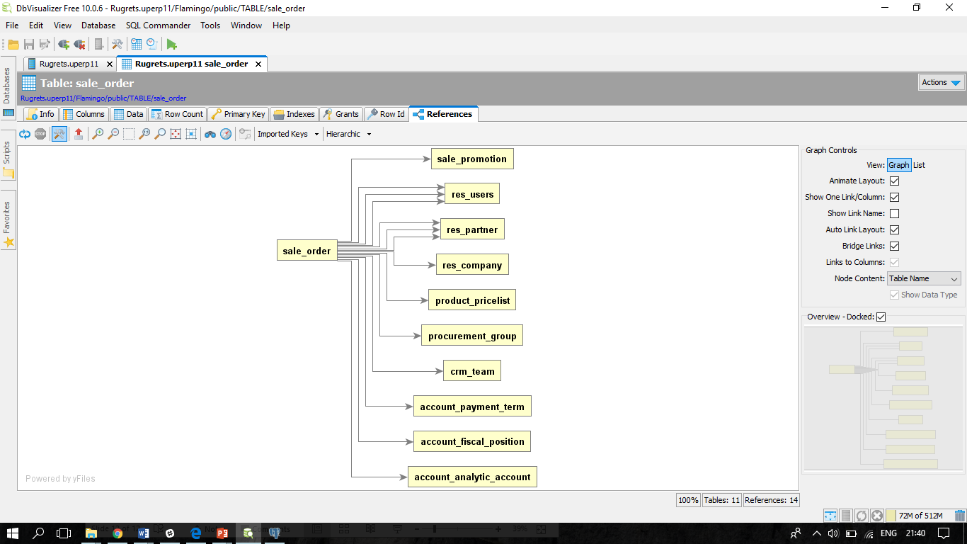Click the garbage collection trash icon
Viewport: 967px width, 544px height.
tap(960, 516)
